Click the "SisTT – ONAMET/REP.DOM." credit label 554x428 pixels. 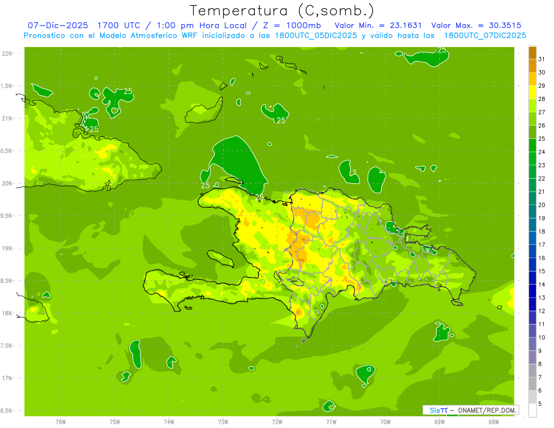click(x=471, y=410)
